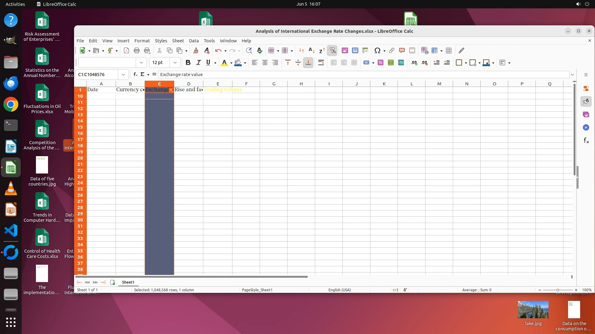Export directly as PDF
This screenshot has width=595, height=334.
(x=126, y=50)
